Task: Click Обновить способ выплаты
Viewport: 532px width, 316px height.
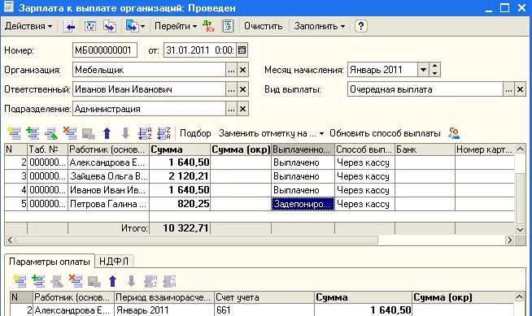Action: click(385, 133)
